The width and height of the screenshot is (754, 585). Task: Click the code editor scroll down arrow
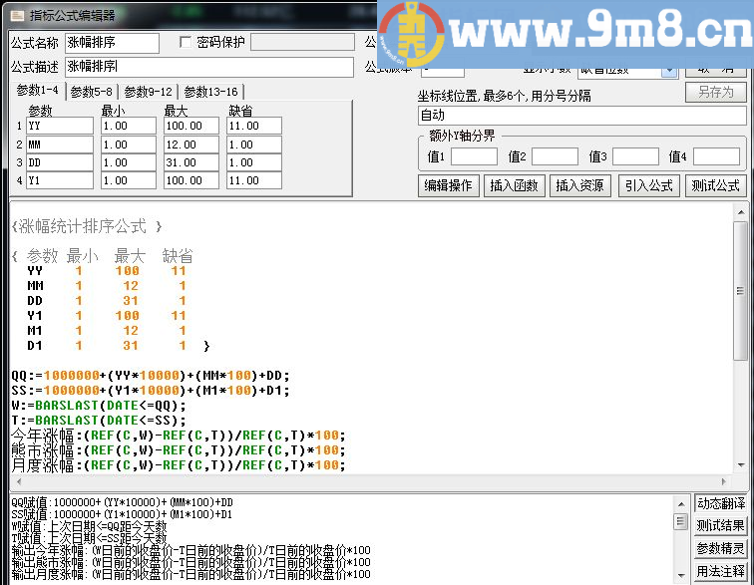coord(740,464)
